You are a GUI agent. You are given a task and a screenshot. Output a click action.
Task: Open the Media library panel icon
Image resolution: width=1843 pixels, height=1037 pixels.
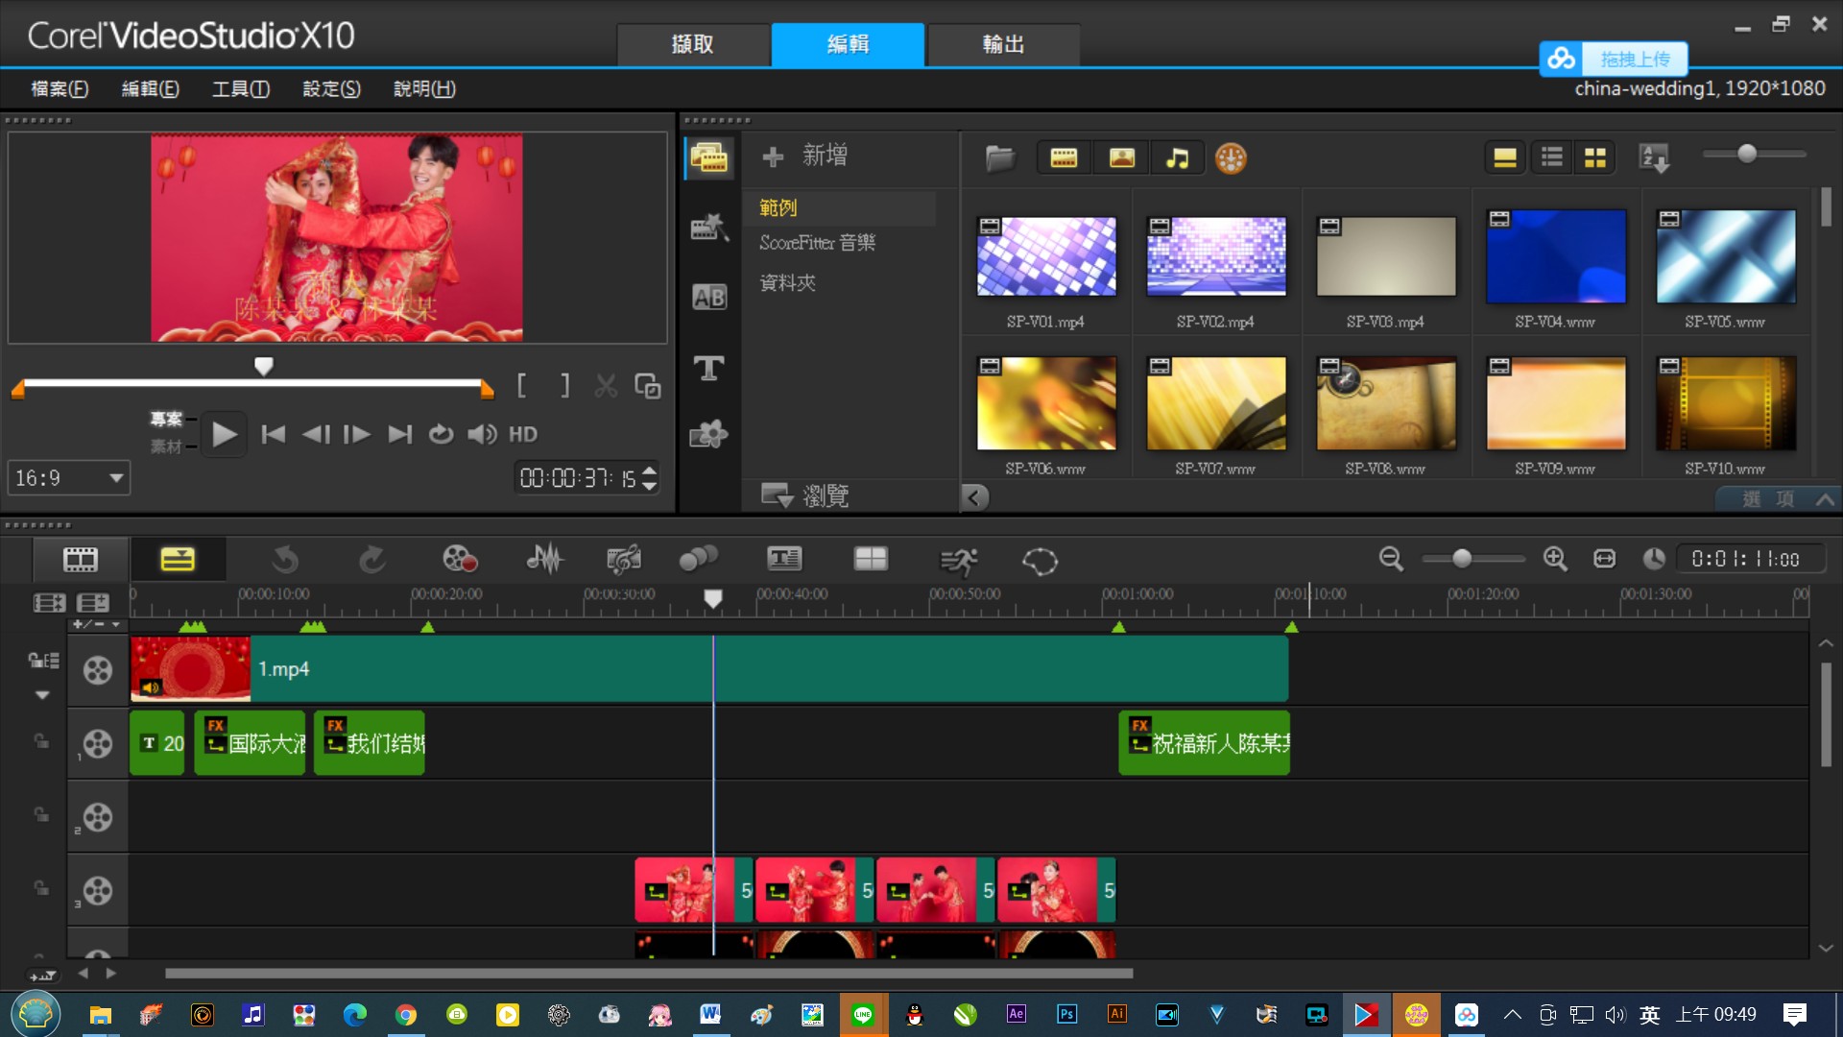(x=709, y=157)
